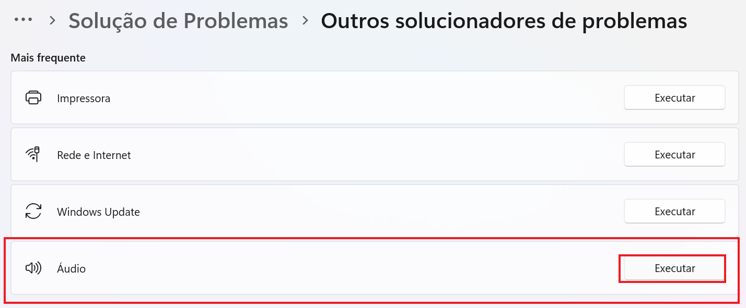
Task: Select the Impressora label text
Action: pyautogui.click(x=84, y=98)
